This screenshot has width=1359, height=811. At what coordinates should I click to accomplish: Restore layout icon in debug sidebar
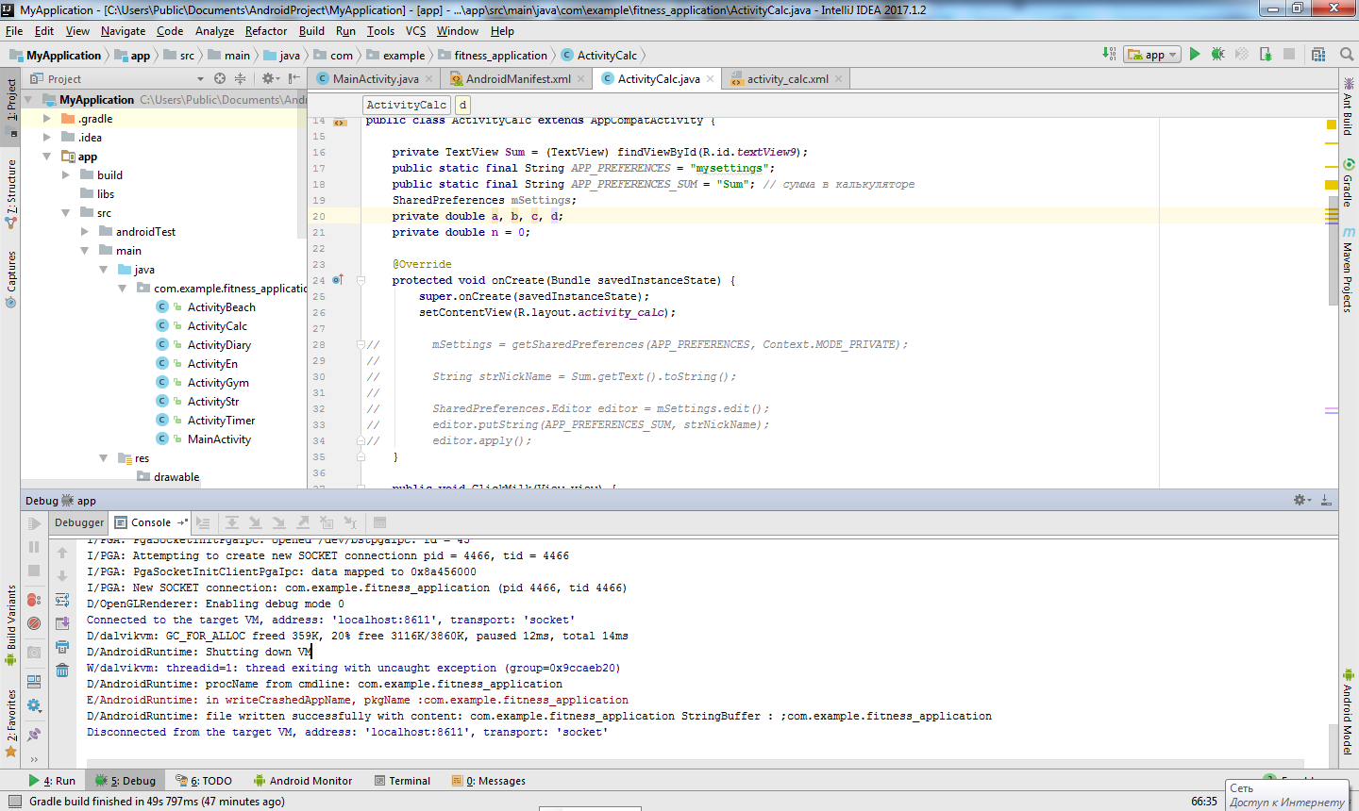tap(34, 681)
